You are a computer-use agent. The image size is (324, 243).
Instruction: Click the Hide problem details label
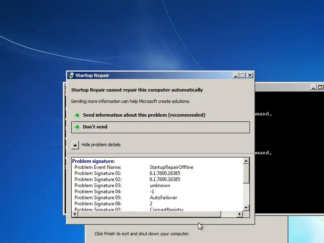pos(101,145)
